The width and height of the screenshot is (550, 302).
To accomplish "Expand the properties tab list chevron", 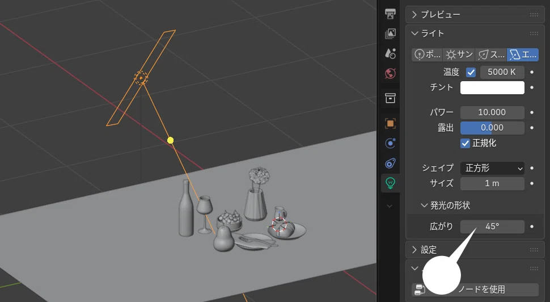I will click(390, 206).
